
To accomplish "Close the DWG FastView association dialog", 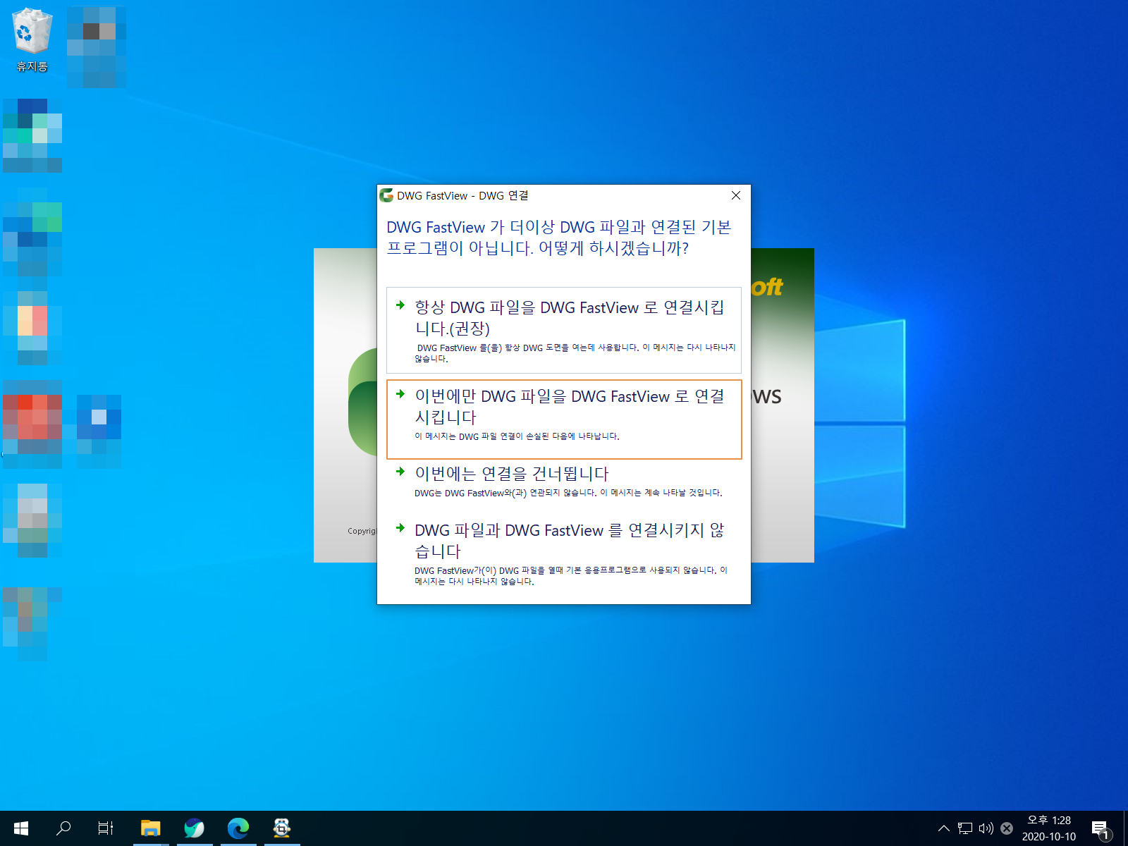I will click(x=735, y=195).
